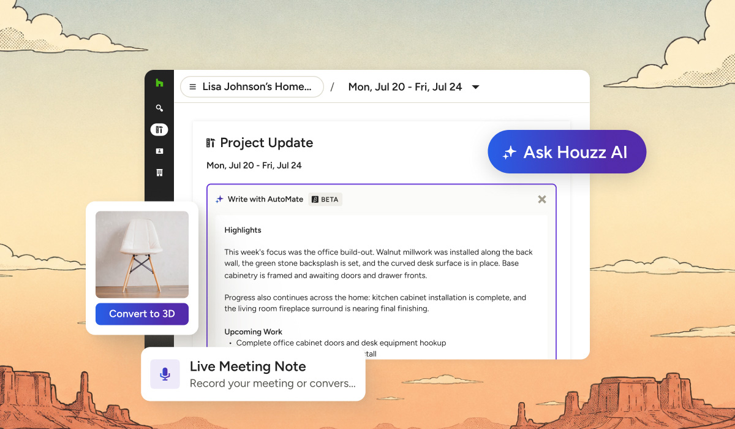Screen dimensions: 735x429
Task: Click the Write with AutoMate sparkle icon
Action: pos(219,199)
